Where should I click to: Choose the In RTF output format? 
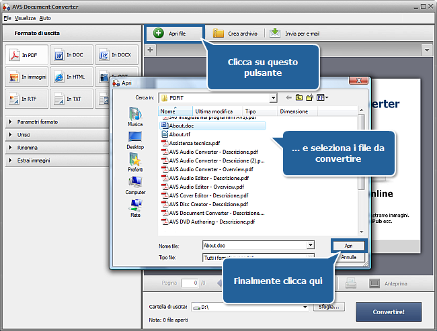(26, 99)
